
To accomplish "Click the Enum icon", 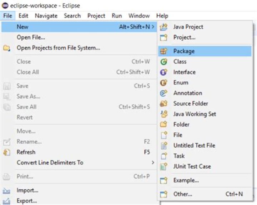I will tap(164, 83).
